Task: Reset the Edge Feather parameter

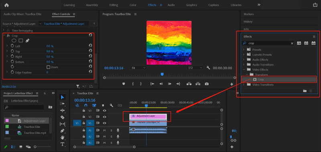Action: pos(90,72)
